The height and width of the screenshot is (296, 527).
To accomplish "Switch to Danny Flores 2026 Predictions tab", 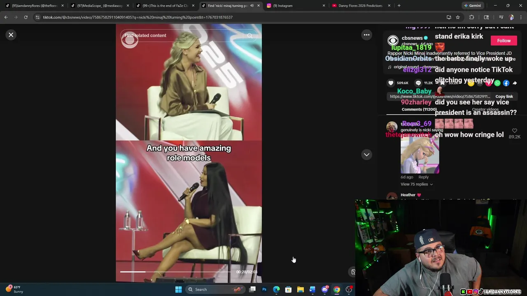I will [x=360, y=6].
